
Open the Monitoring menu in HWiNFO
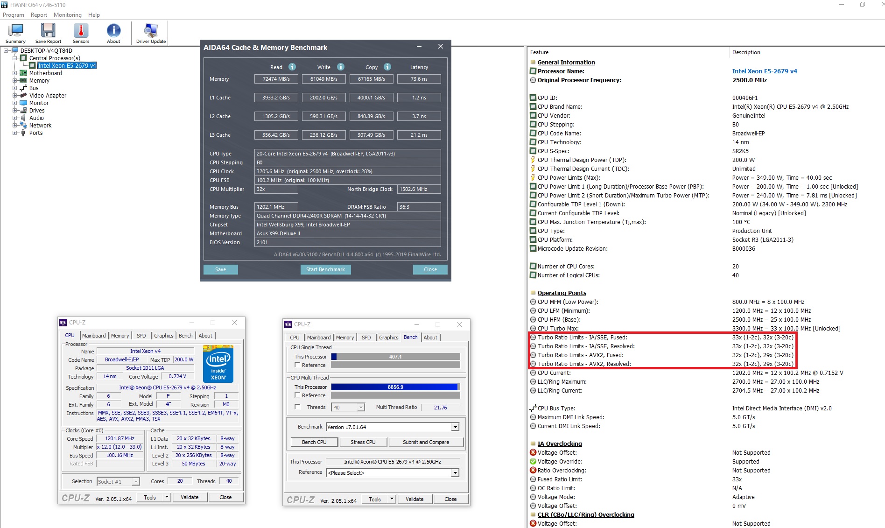pyautogui.click(x=68, y=15)
